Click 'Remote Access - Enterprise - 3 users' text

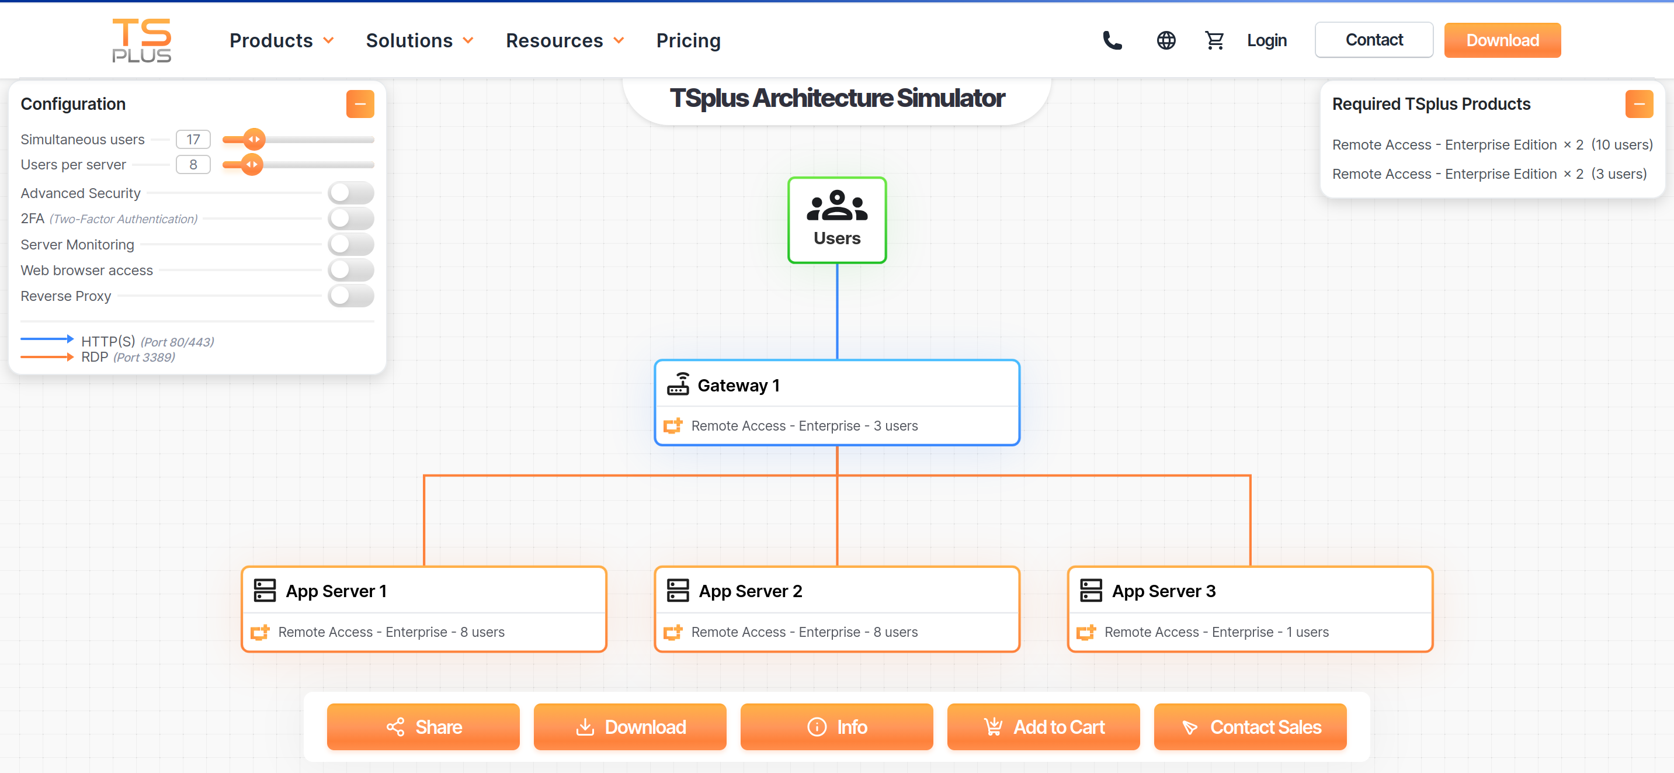(804, 426)
